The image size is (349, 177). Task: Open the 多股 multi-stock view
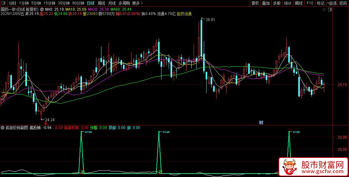point(277,3)
